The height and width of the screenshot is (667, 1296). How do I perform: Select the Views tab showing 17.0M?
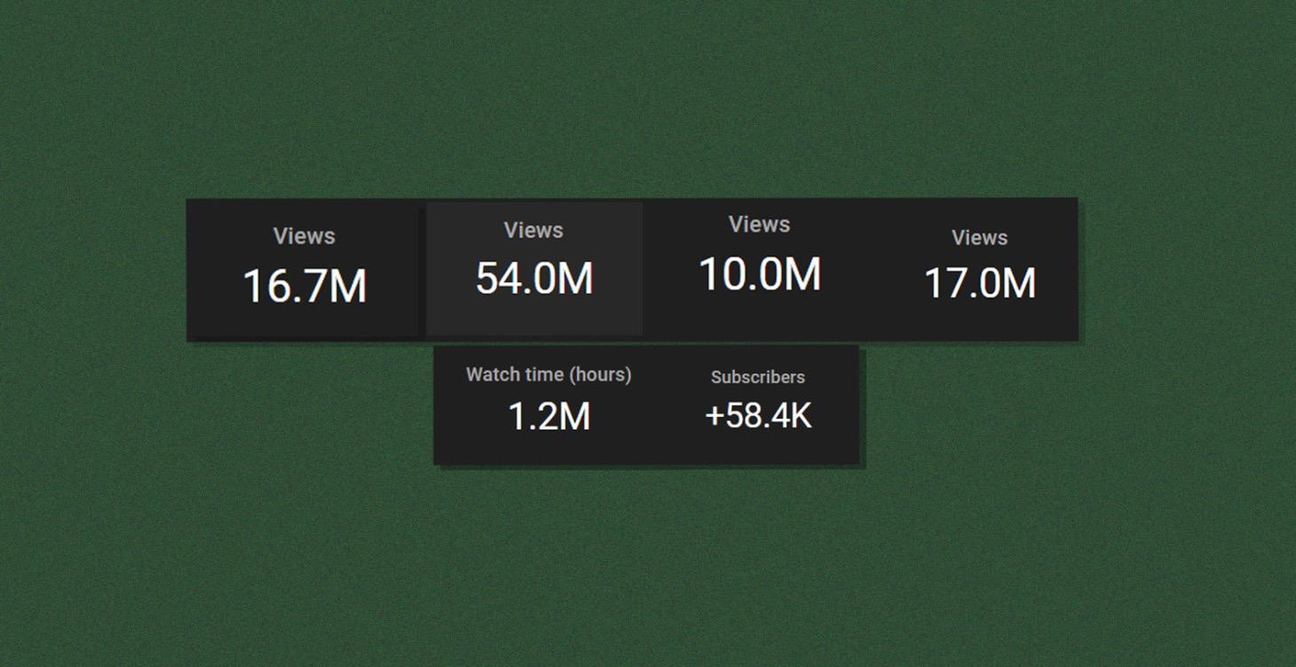click(979, 269)
